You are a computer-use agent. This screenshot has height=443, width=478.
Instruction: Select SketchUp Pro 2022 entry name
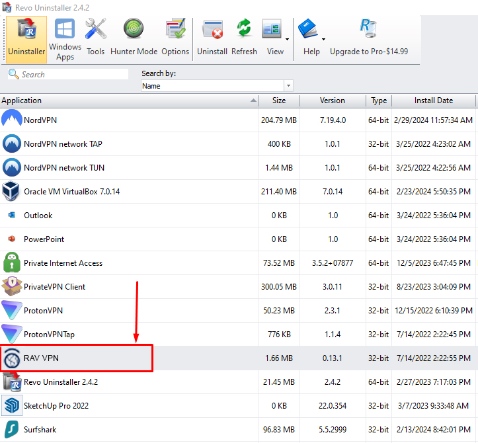click(56, 406)
